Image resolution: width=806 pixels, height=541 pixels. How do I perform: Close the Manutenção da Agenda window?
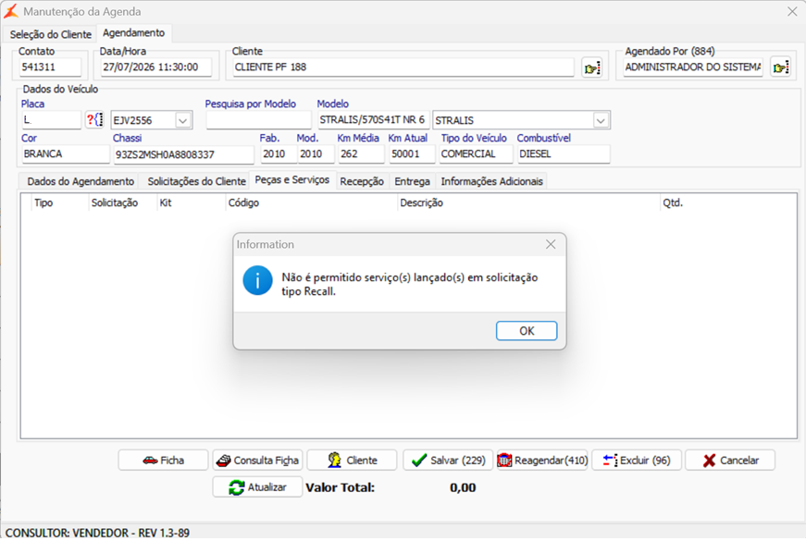click(x=792, y=11)
